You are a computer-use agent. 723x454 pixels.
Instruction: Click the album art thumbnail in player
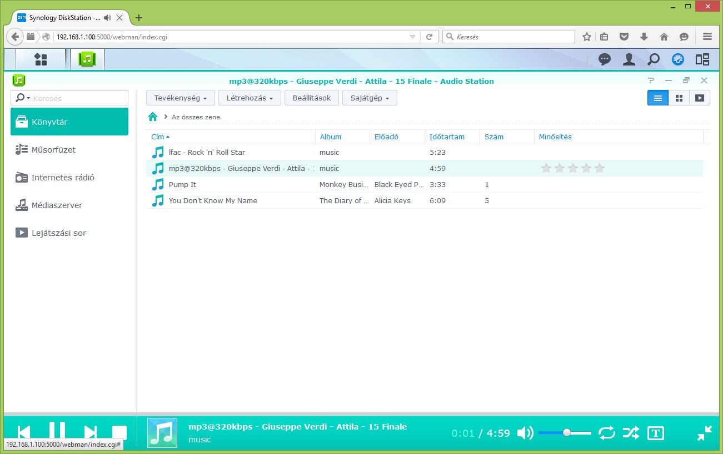coord(162,433)
